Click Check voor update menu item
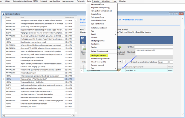This screenshot has width=185, height=118. click(x=98, y=62)
